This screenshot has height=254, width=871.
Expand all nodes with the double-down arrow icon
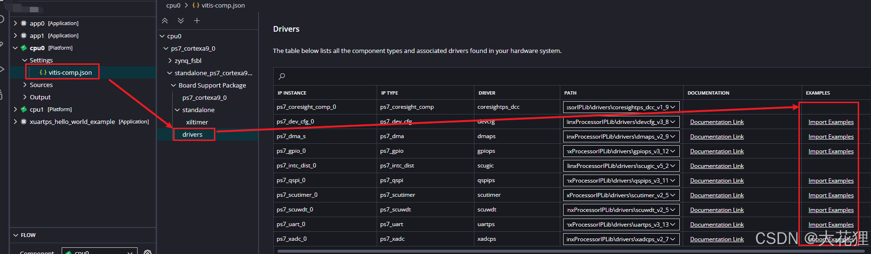(x=181, y=21)
